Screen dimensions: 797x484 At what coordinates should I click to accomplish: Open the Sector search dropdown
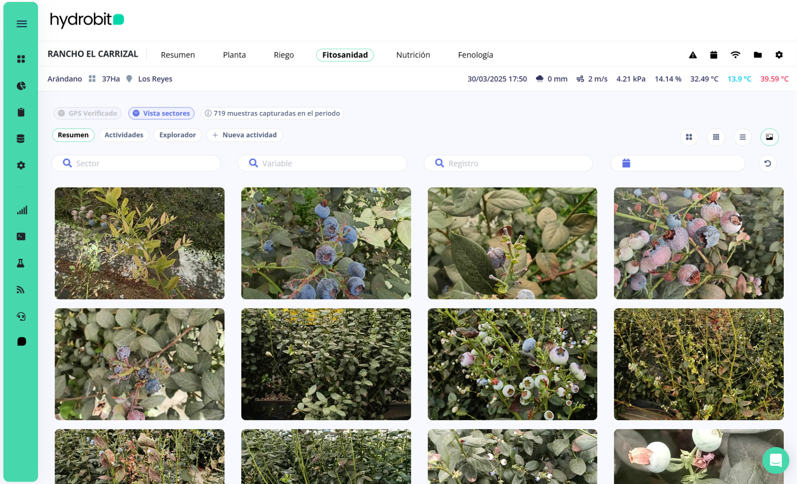pyautogui.click(x=136, y=163)
